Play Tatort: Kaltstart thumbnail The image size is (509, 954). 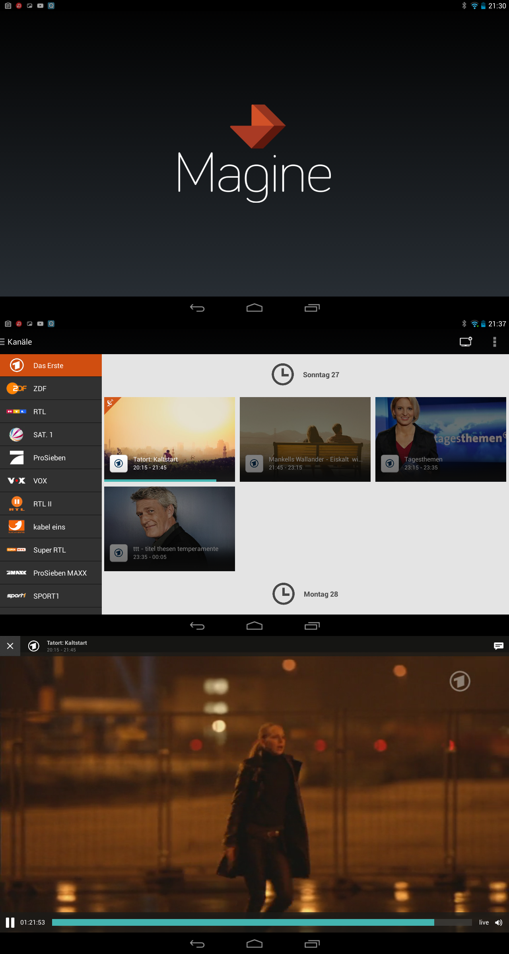169,439
